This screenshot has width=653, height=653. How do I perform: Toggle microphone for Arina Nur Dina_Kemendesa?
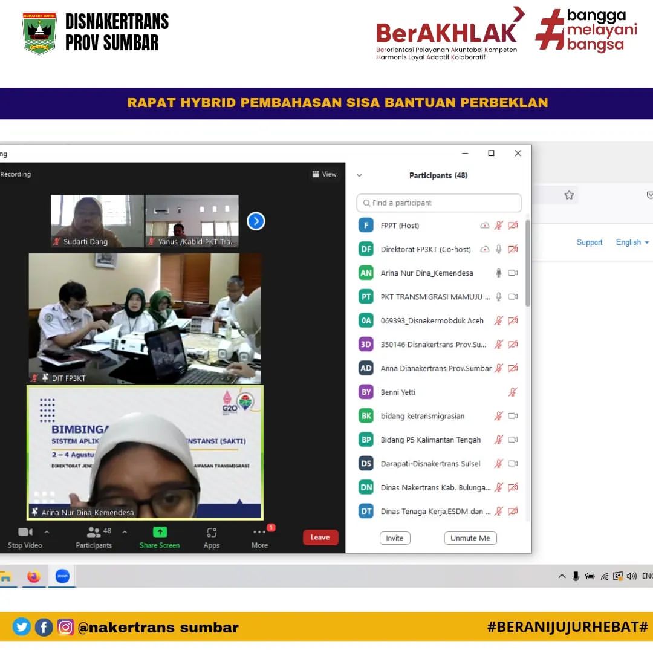tap(499, 273)
